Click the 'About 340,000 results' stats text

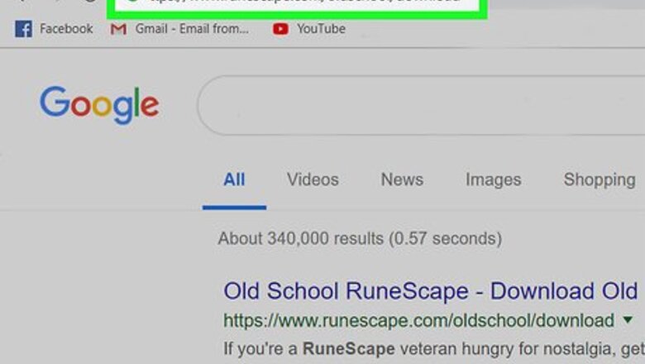(360, 239)
